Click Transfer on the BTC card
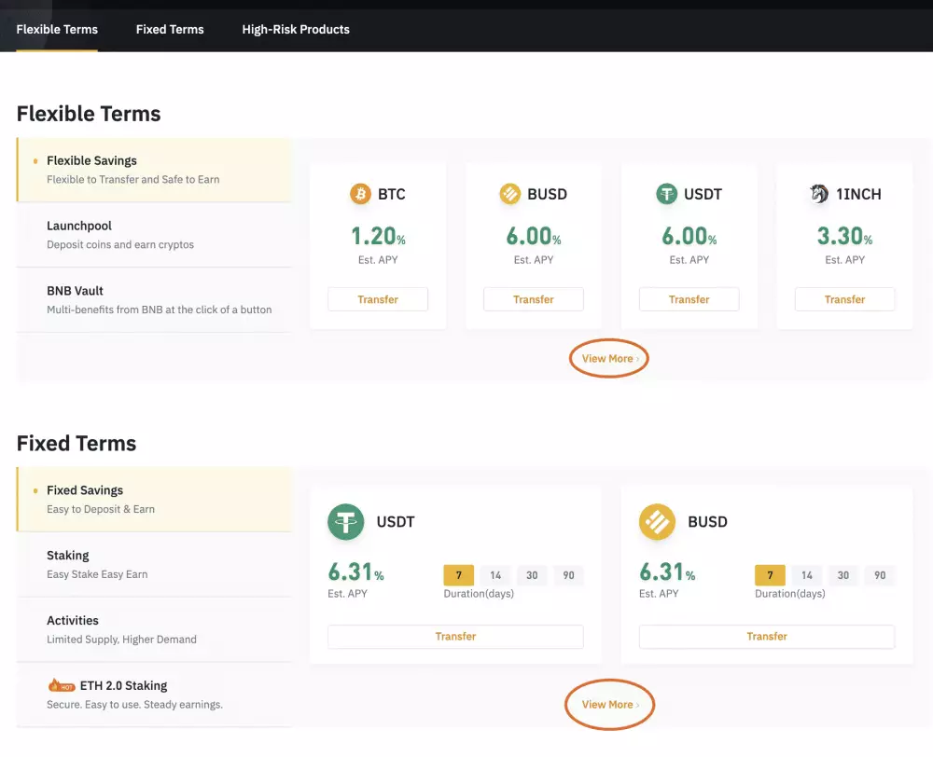This screenshot has height=757, width=933. click(x=378, y=299)
